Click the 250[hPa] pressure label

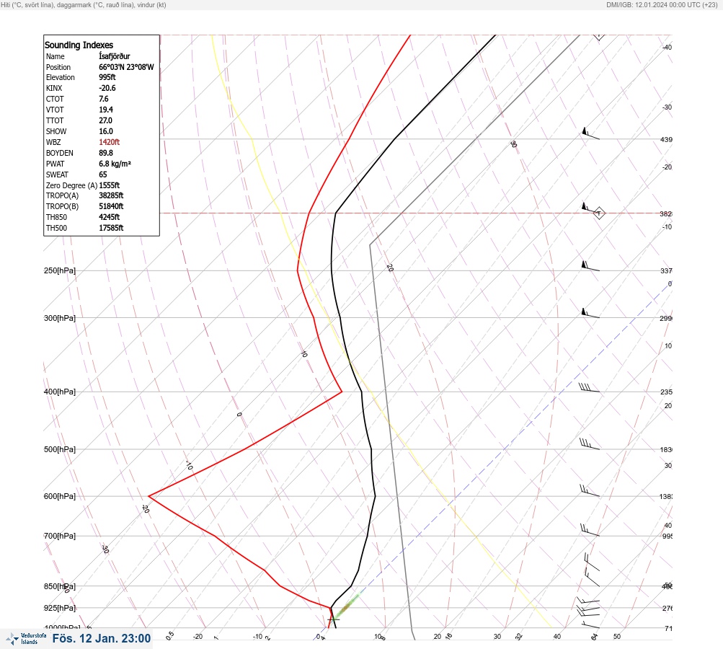pyautogui.click(x=60, y=270)
